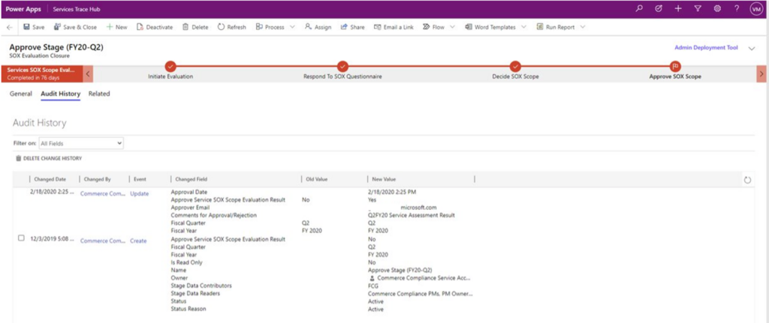The height and width of the screenshot is (323, 769).
Task: Click 'Q2FY20 Service Assessment Result' value
Action: coord(411,215)
